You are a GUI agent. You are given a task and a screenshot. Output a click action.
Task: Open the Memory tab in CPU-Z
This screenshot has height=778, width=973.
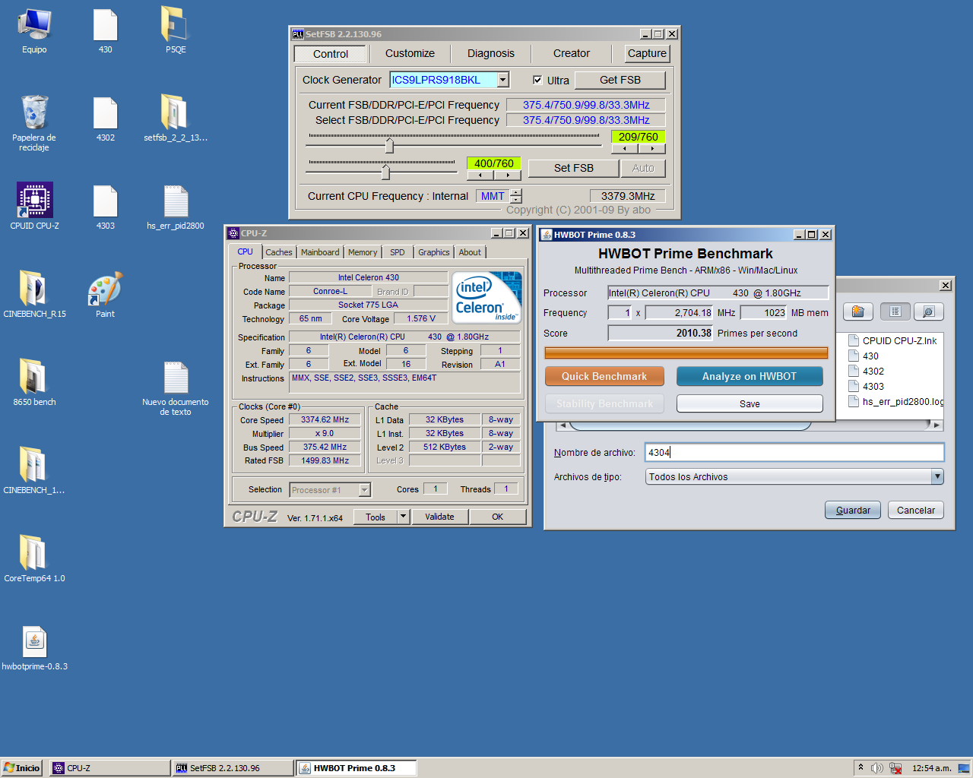click(363, 252)
